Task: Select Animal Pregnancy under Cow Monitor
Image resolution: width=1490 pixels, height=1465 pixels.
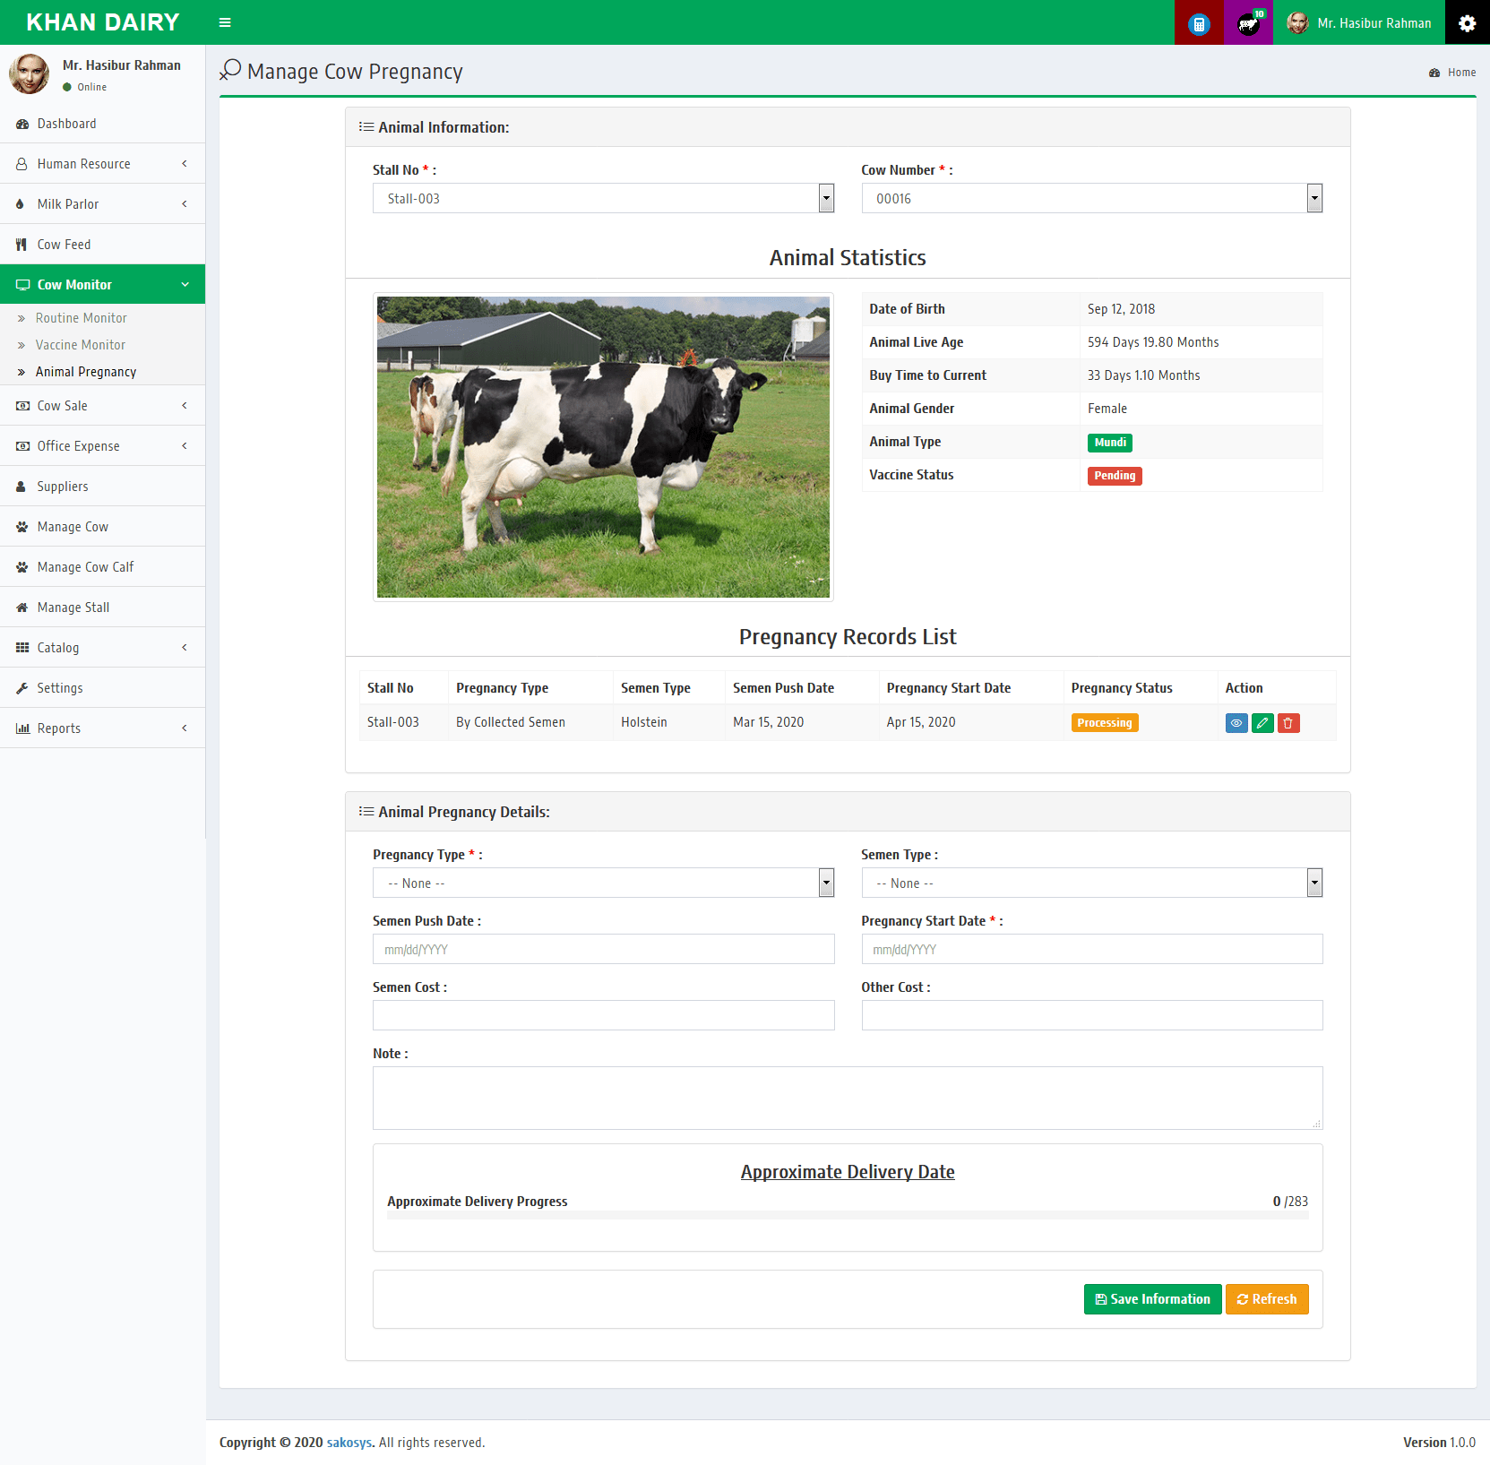Action: coord(85,371)
